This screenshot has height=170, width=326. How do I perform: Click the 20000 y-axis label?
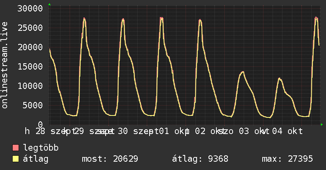(x=30, y=47)
